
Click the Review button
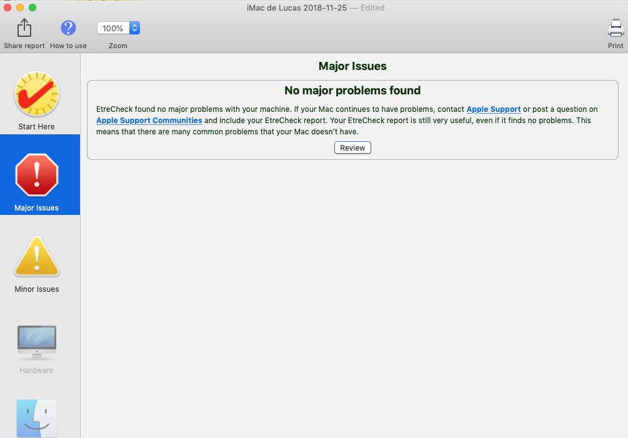pyautogui.click(x=352, y=147)
